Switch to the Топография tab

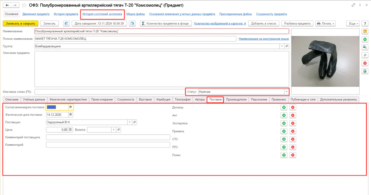pyautogui.click(x=183, y=99)
